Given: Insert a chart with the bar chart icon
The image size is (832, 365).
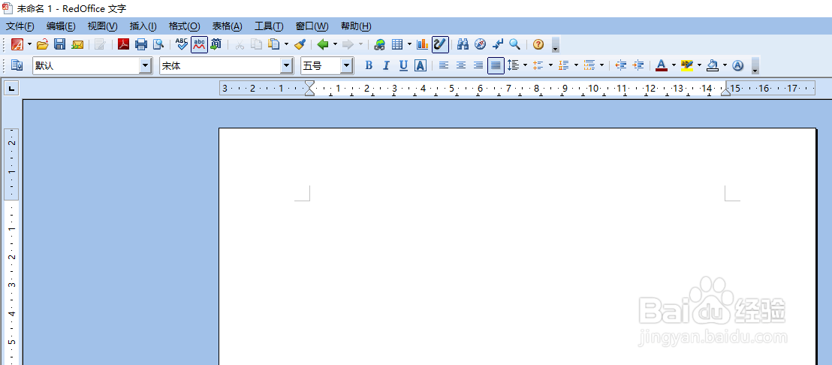Looking at the screenshot, I should point(422,44).
